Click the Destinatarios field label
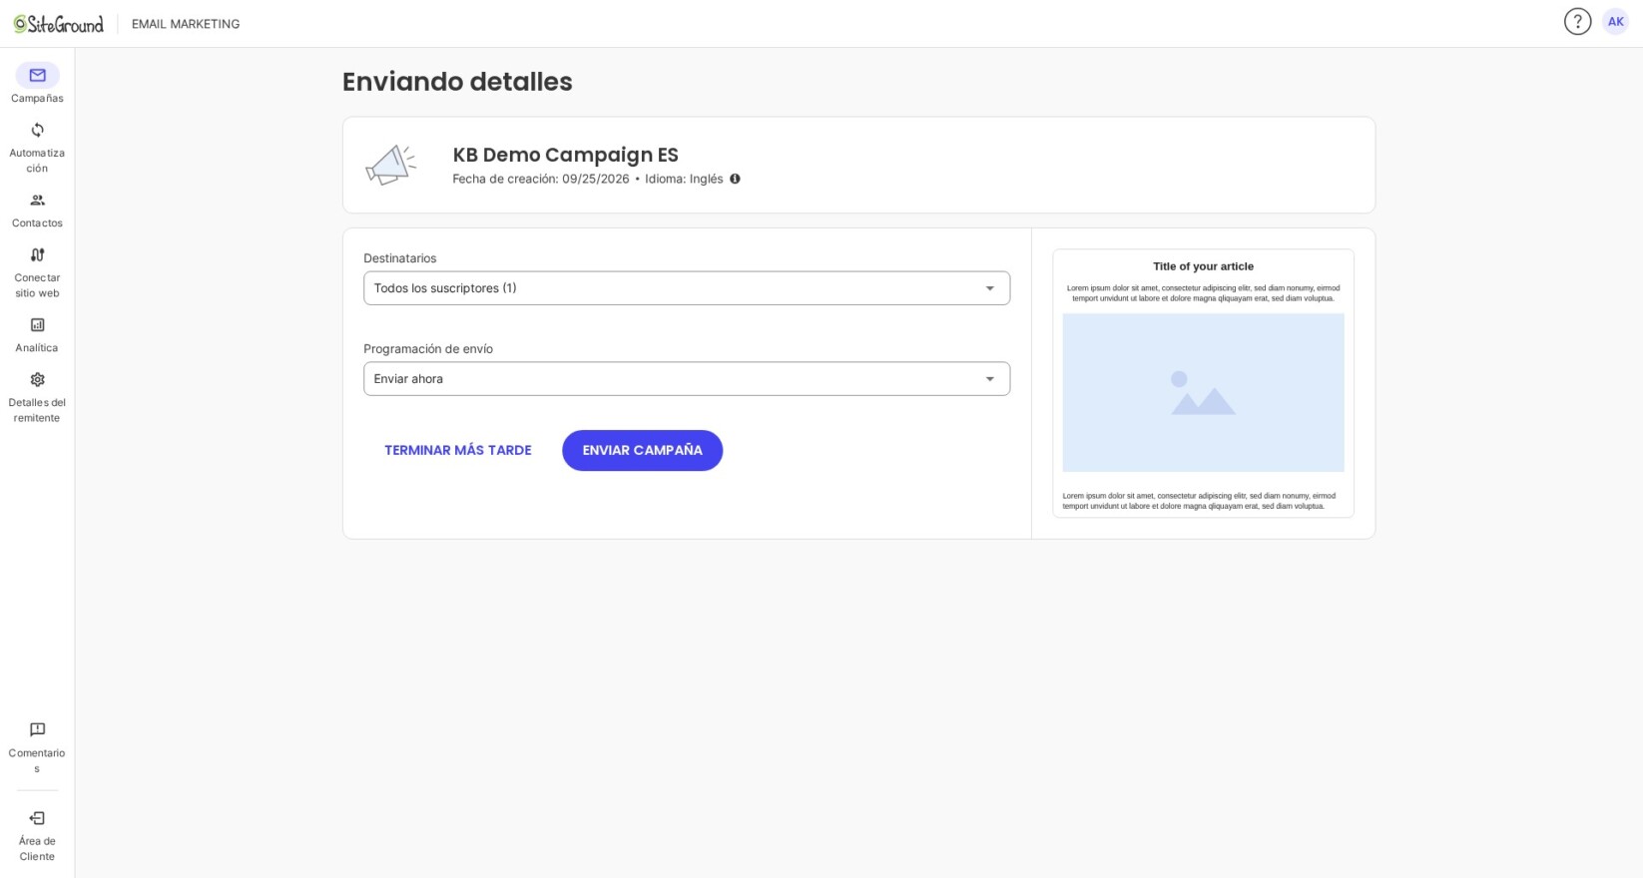This screenshot has height=878, width=1643. (x=399, y=258)
